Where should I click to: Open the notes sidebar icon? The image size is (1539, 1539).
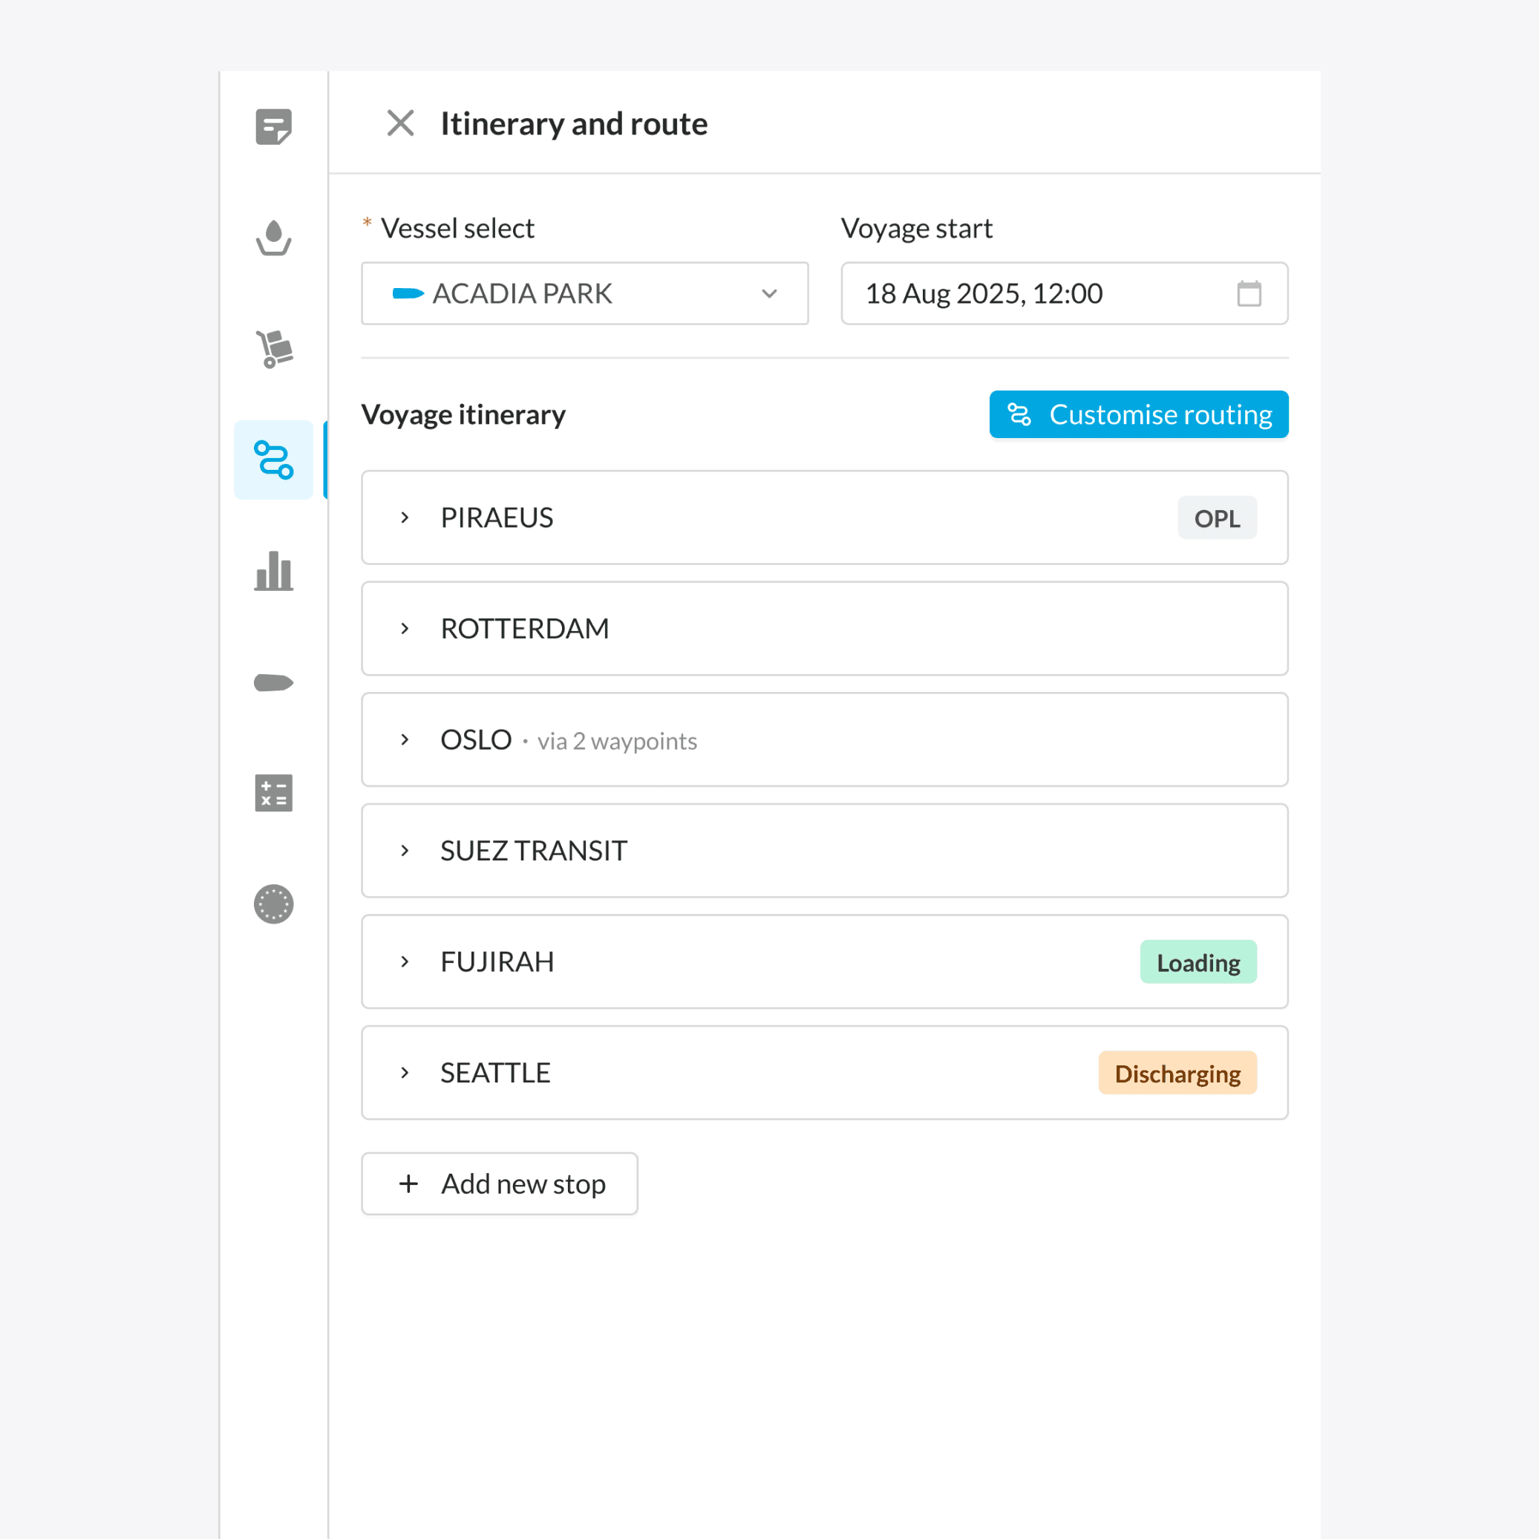click(273, 127)
